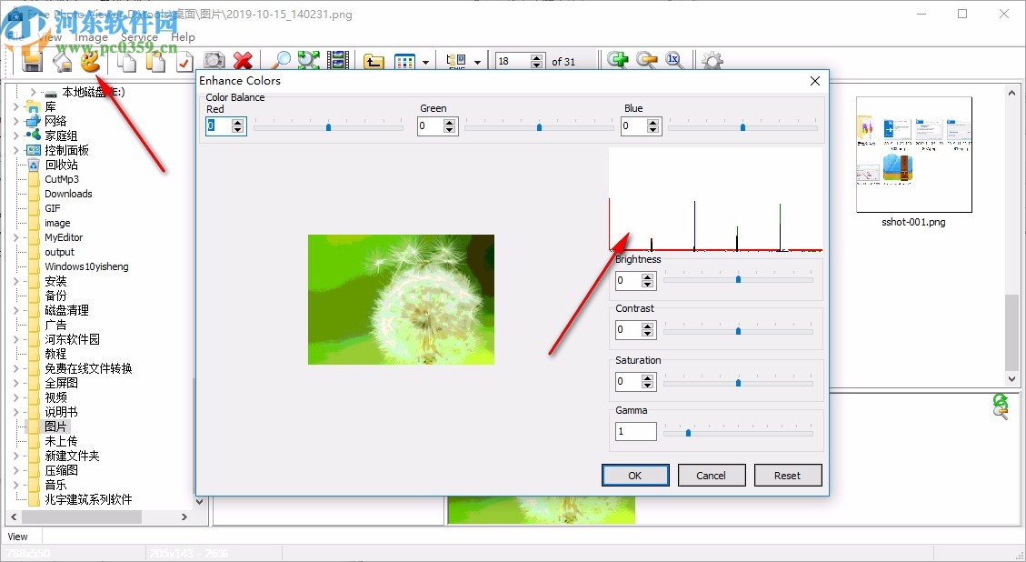Click the Paste clipboard toolbar icon
Viewport: 1026px width, 562px height.
click(155, 61)
